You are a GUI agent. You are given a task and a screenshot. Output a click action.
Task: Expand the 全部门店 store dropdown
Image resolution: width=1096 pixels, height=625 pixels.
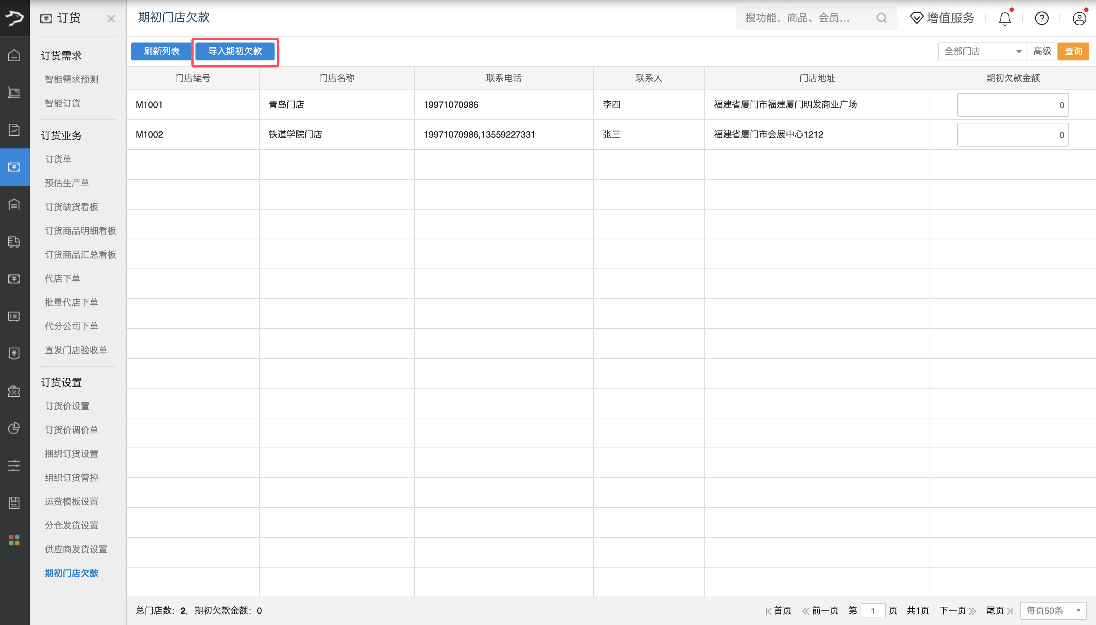coord(982,51)
